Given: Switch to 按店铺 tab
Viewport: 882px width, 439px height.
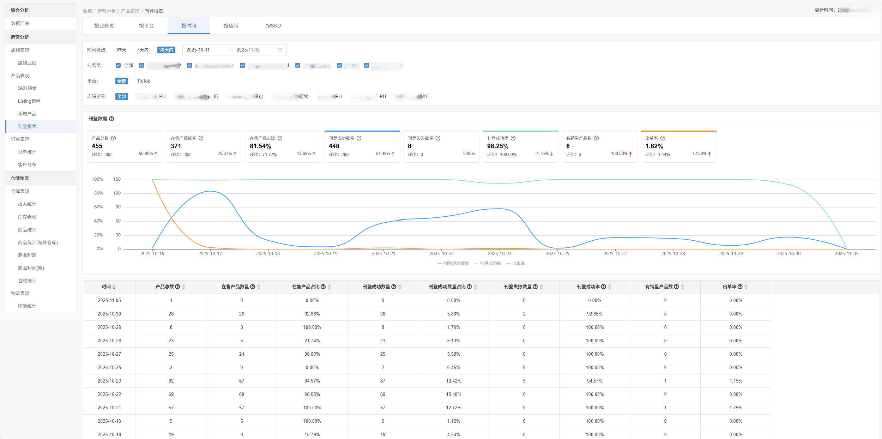Looking at the screenshot, I should tap(231, 26).
